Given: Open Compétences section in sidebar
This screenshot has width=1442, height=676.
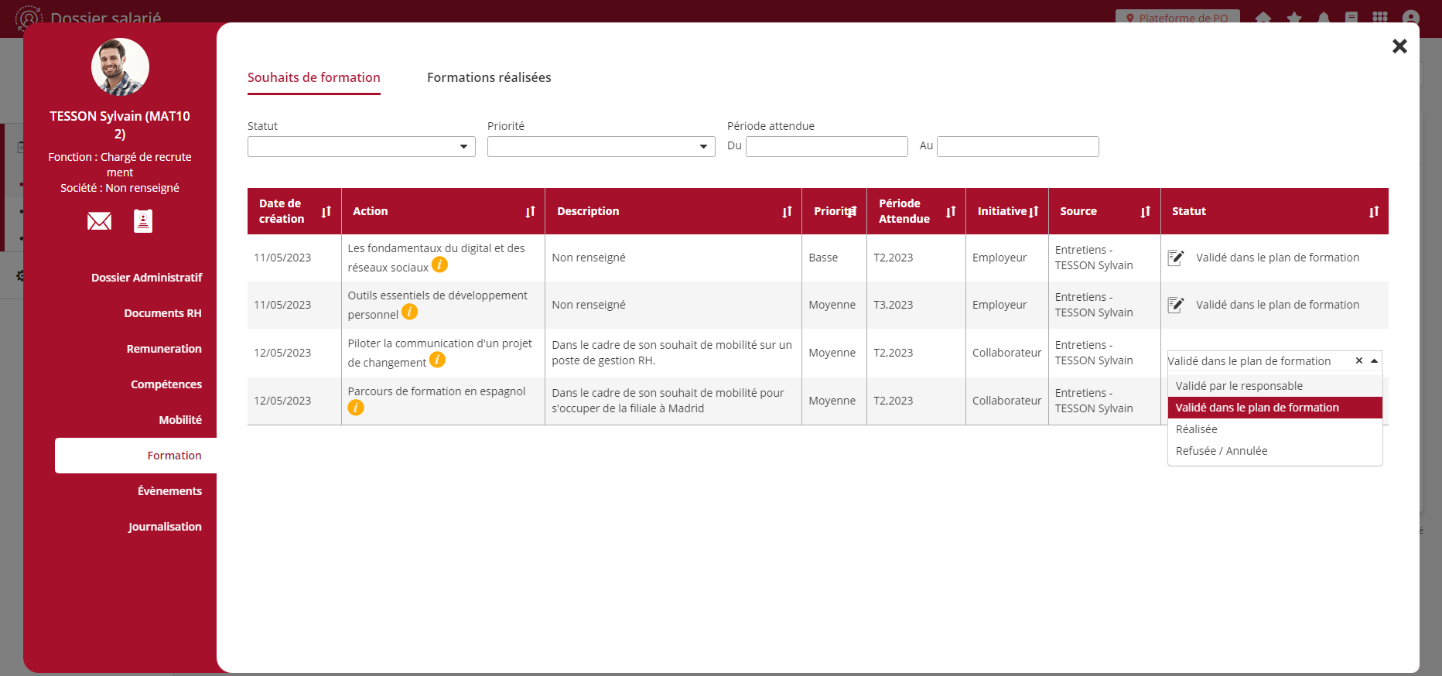Looking at the screenshot, I should coord(166,384).
